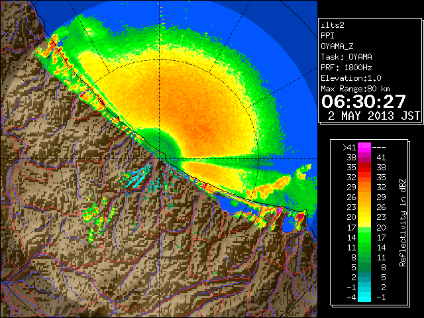Click the 06:30:27 timestamp

(364, 101)
